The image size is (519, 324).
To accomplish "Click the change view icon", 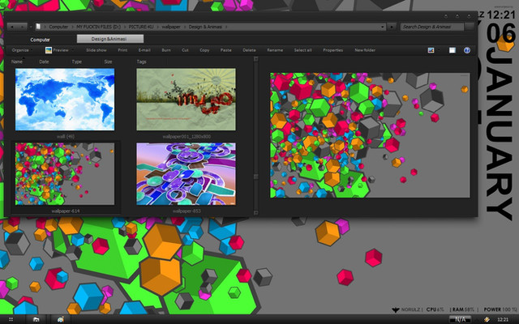I will (431, 50).
